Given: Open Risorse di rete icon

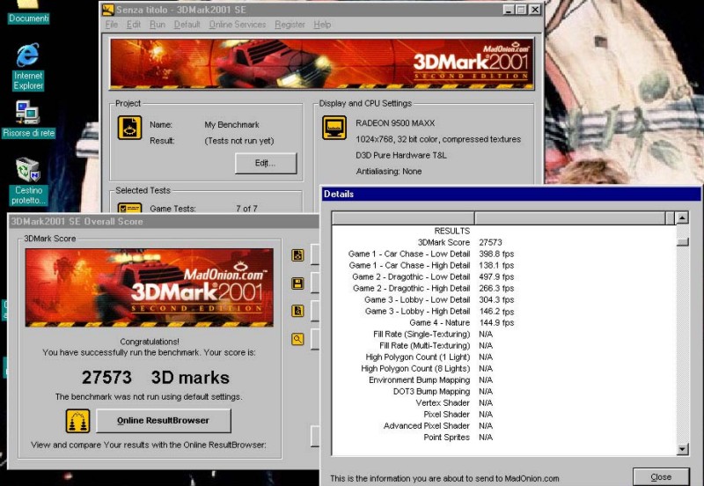Looking at the screenshot, I should [28, 119].
